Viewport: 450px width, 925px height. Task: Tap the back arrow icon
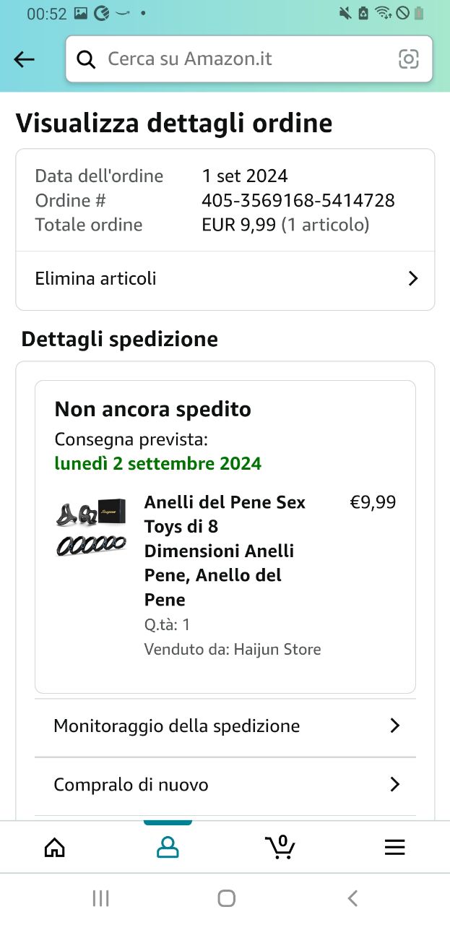coord(25,59)
